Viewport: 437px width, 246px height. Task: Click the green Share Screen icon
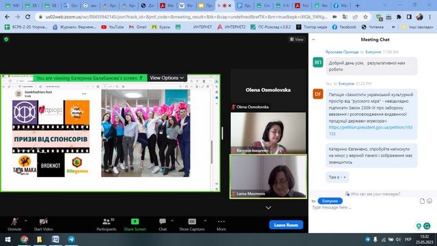tap(135, 221)
